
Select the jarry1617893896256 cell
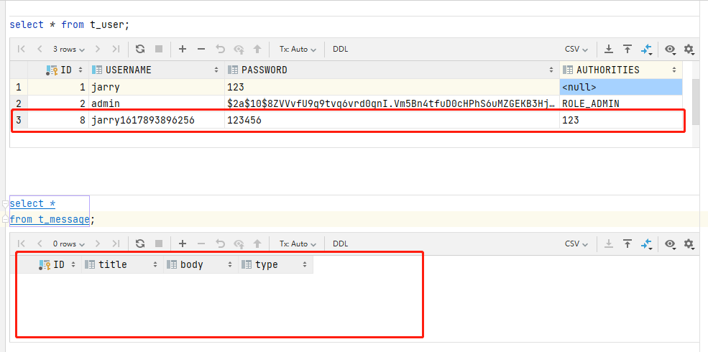157,121
